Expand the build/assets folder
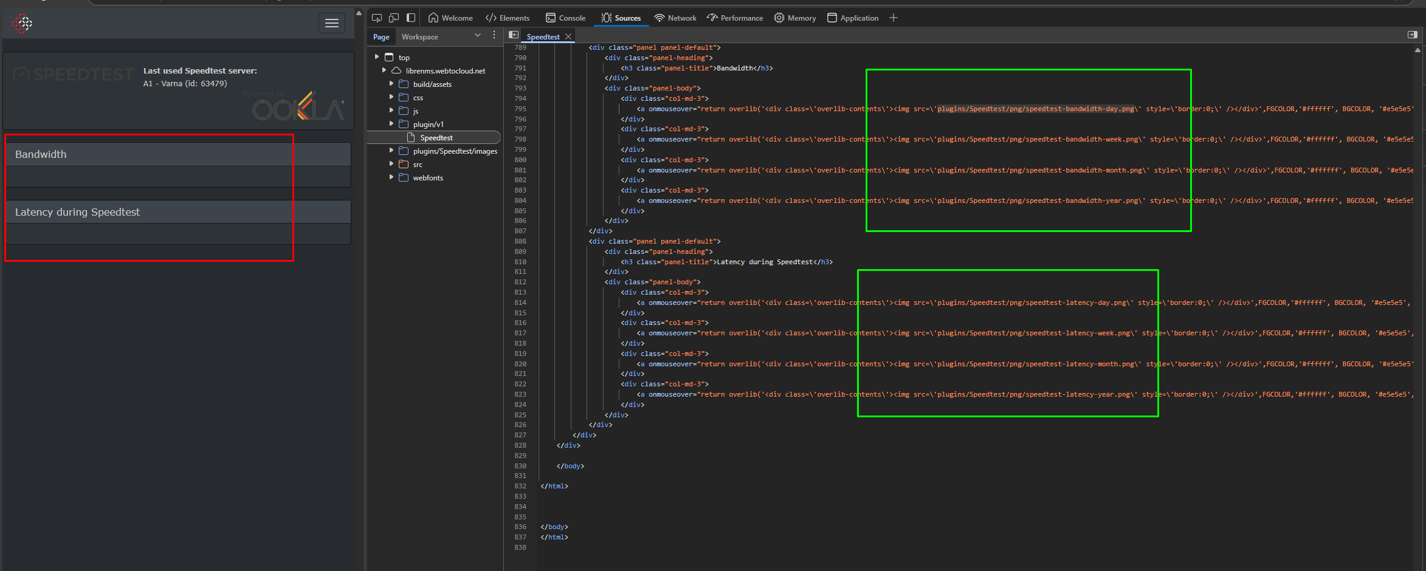Screen dimensions: 1426x571 click(391, 84)
